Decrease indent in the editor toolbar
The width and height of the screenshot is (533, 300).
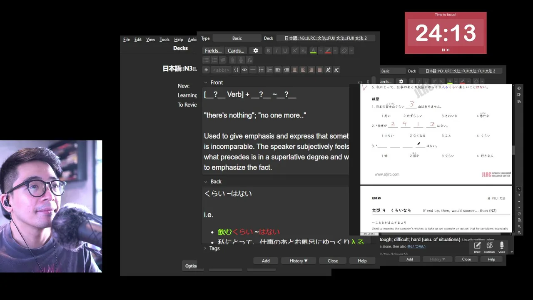286,70
